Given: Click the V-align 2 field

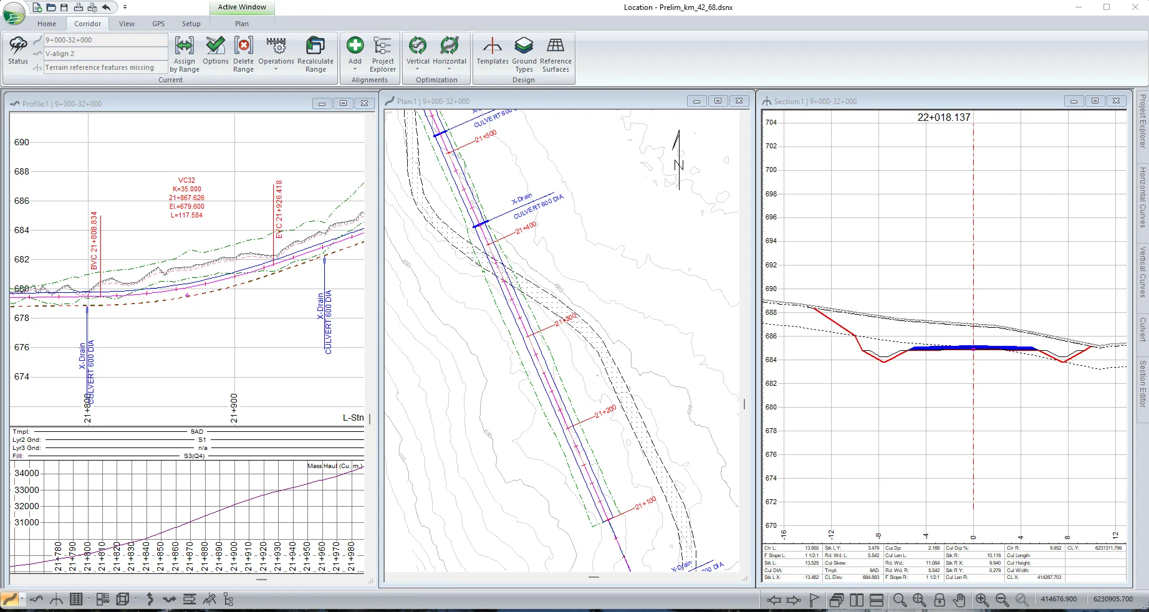Looking at the screenshot, I should tap(105, 54).
